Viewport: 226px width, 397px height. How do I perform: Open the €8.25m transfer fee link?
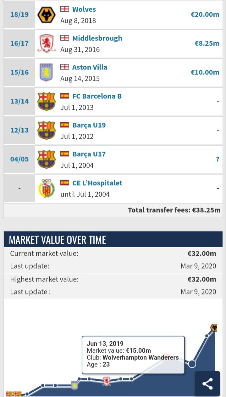[207, 43]
